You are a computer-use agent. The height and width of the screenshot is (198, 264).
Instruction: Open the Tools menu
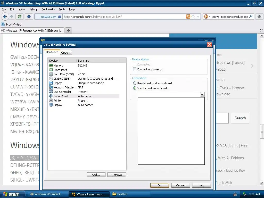click(62, 9)
